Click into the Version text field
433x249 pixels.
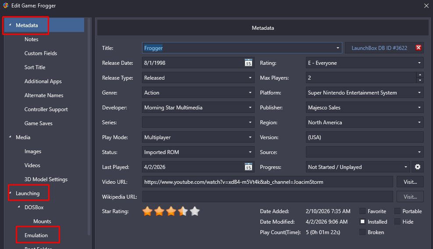coord(364,137)
